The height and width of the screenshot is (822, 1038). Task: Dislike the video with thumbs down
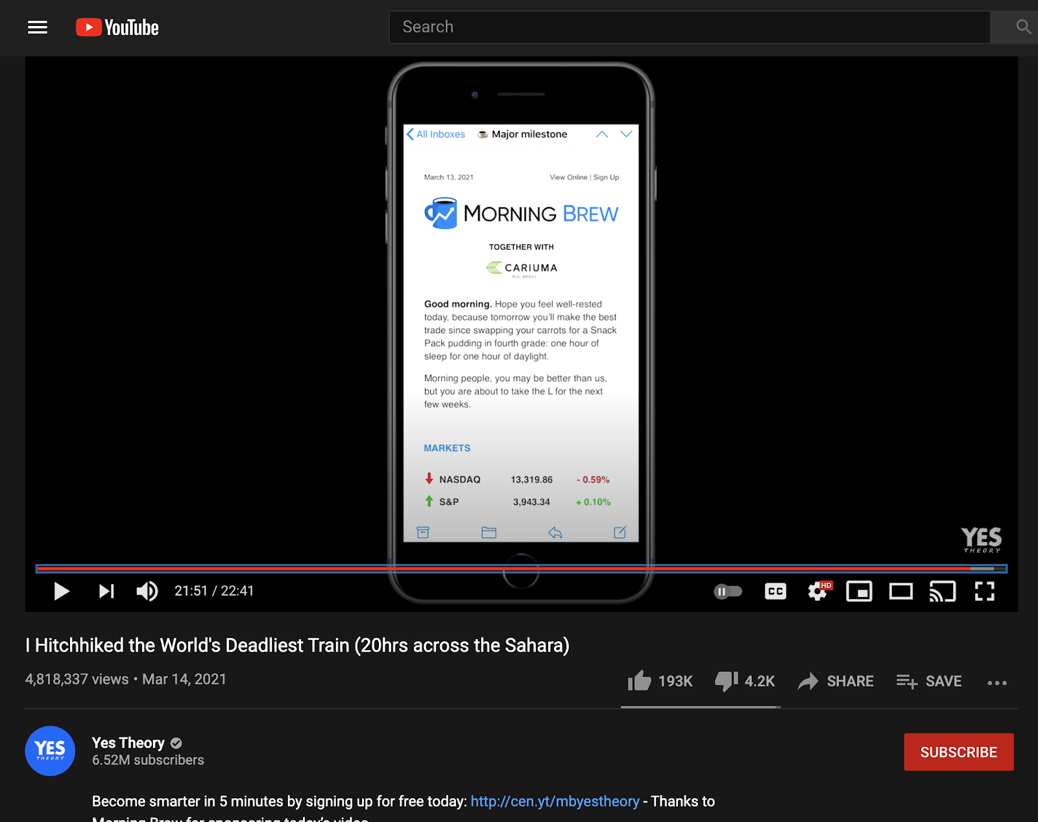coord(727,681)
